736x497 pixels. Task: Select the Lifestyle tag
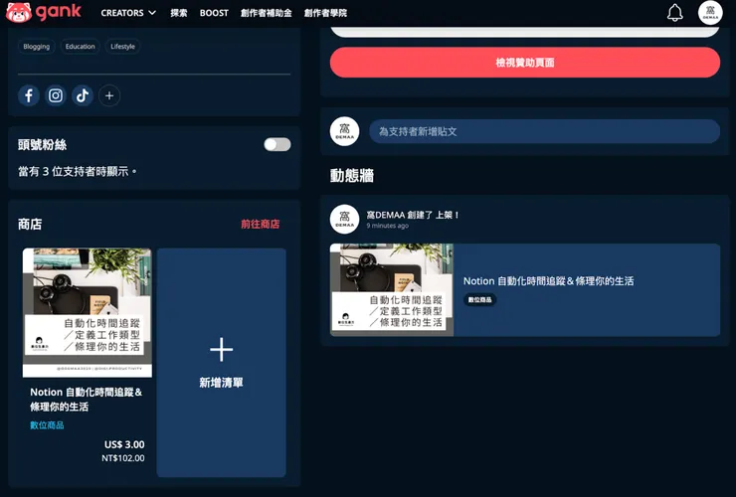coord(123,47)
